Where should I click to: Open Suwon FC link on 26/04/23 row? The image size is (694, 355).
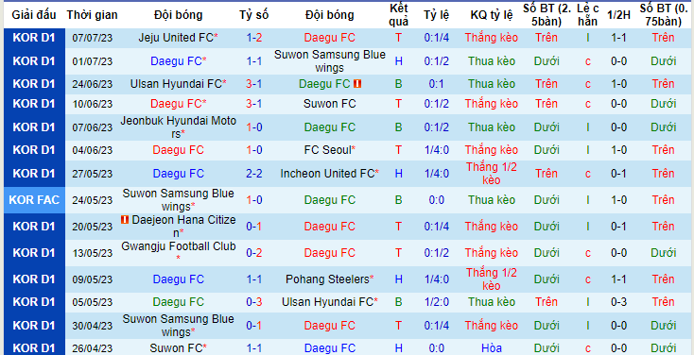[178, 347]
